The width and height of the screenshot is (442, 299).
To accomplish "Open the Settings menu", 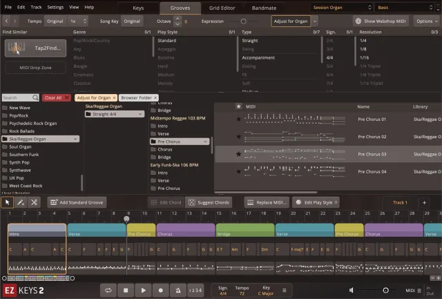I will (x=55, y=7).
